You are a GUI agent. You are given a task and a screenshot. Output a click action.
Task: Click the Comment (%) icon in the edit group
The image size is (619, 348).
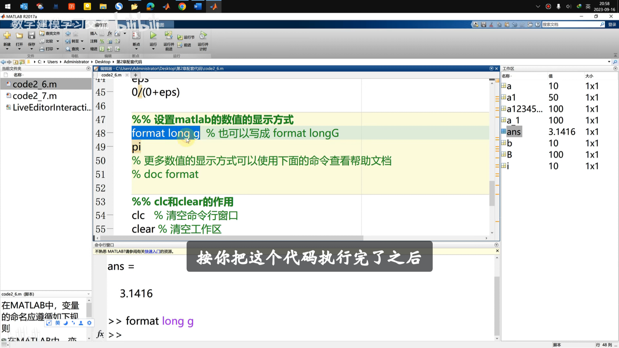(x=102, y=41)
